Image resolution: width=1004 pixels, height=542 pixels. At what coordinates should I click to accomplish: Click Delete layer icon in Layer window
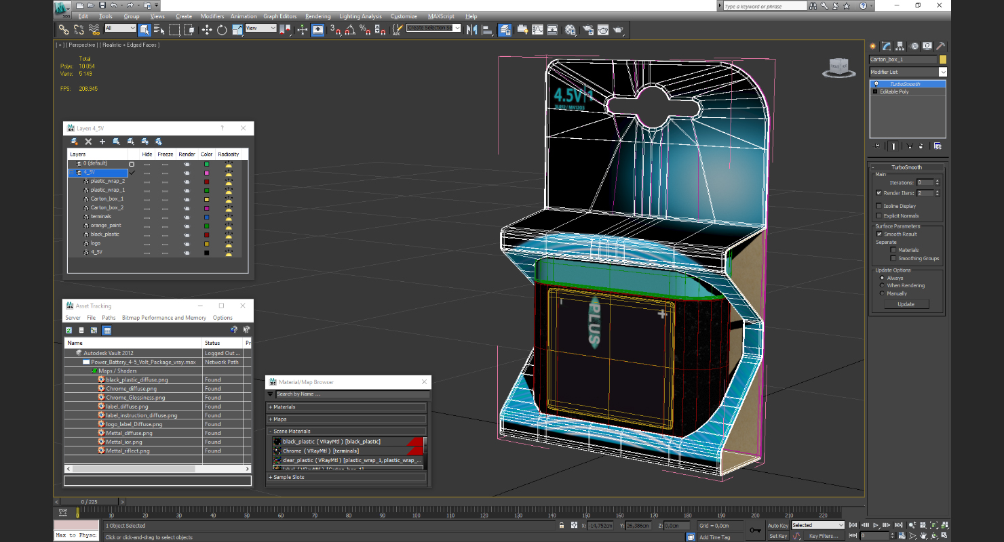point(88,142)
